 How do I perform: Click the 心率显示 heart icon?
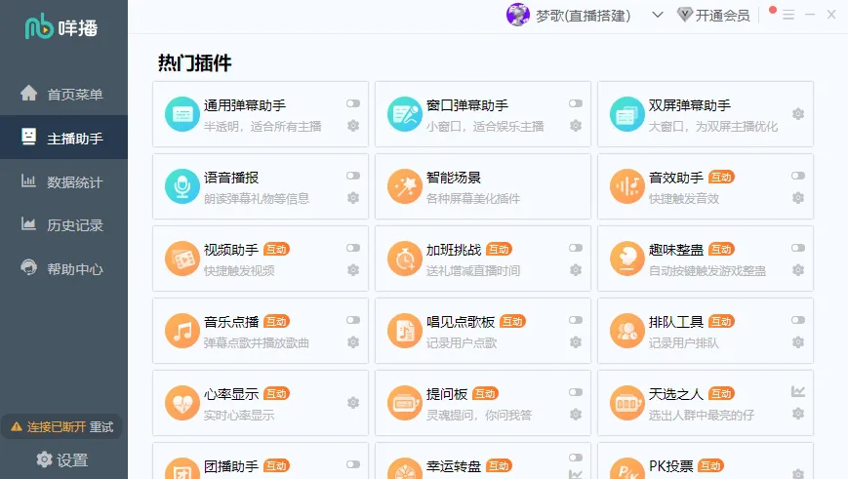coord(182,403)
